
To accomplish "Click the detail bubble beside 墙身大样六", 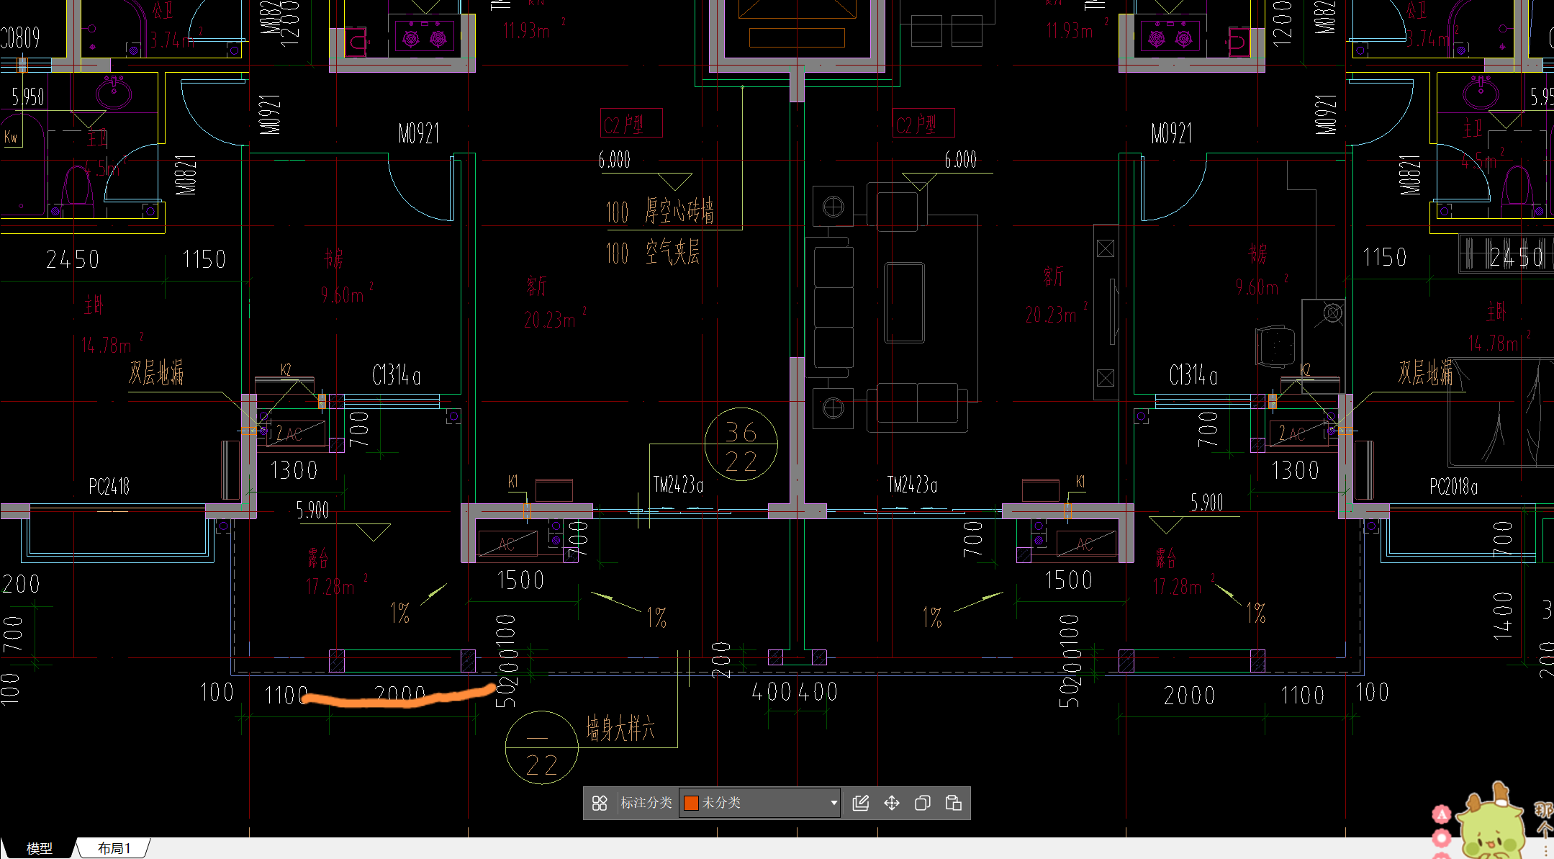I will 542,747.
